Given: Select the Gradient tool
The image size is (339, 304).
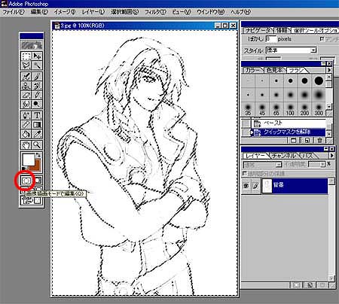Looking at the screenshot, I should (37, 124).
